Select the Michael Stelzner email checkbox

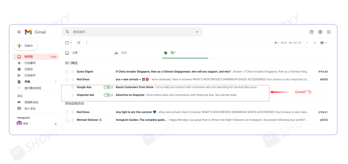[x=67, y=120]
